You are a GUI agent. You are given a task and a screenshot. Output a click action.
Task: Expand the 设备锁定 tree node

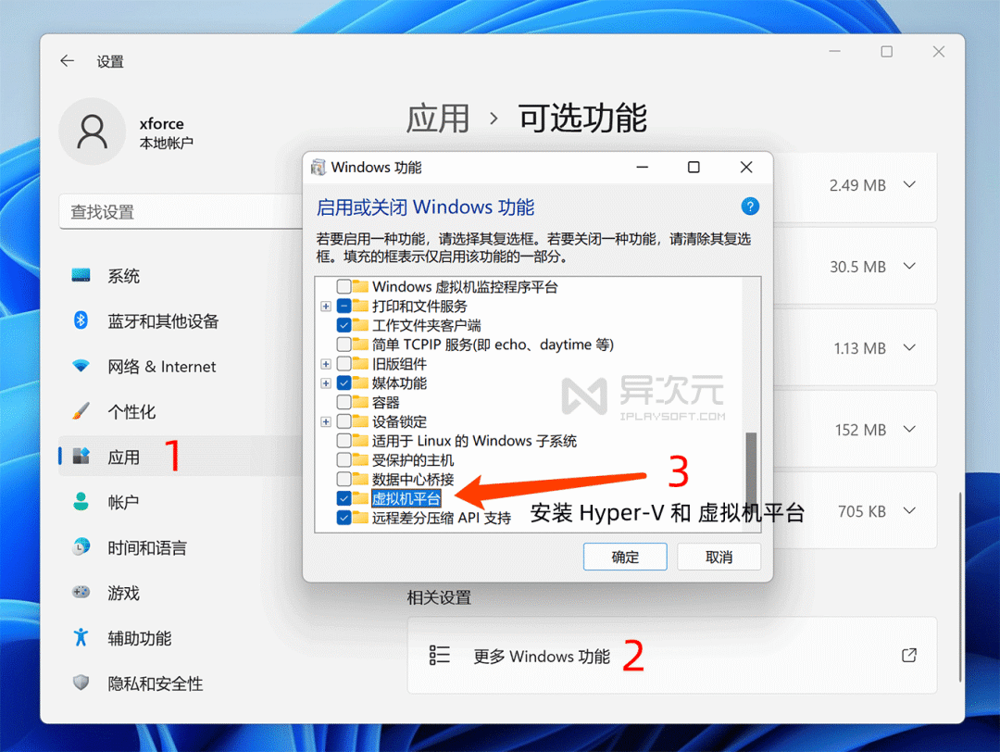[x=326, y=421]
